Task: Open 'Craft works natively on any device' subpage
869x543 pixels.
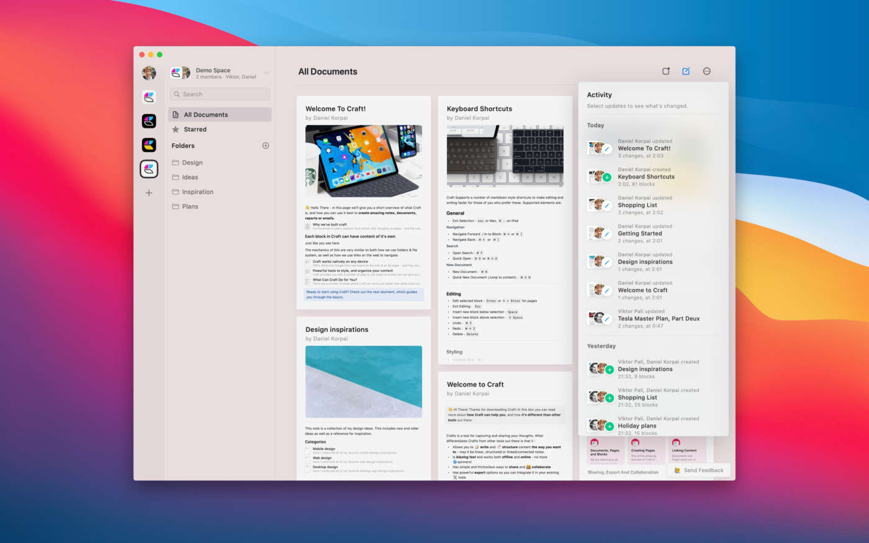Action: (364, 263)
